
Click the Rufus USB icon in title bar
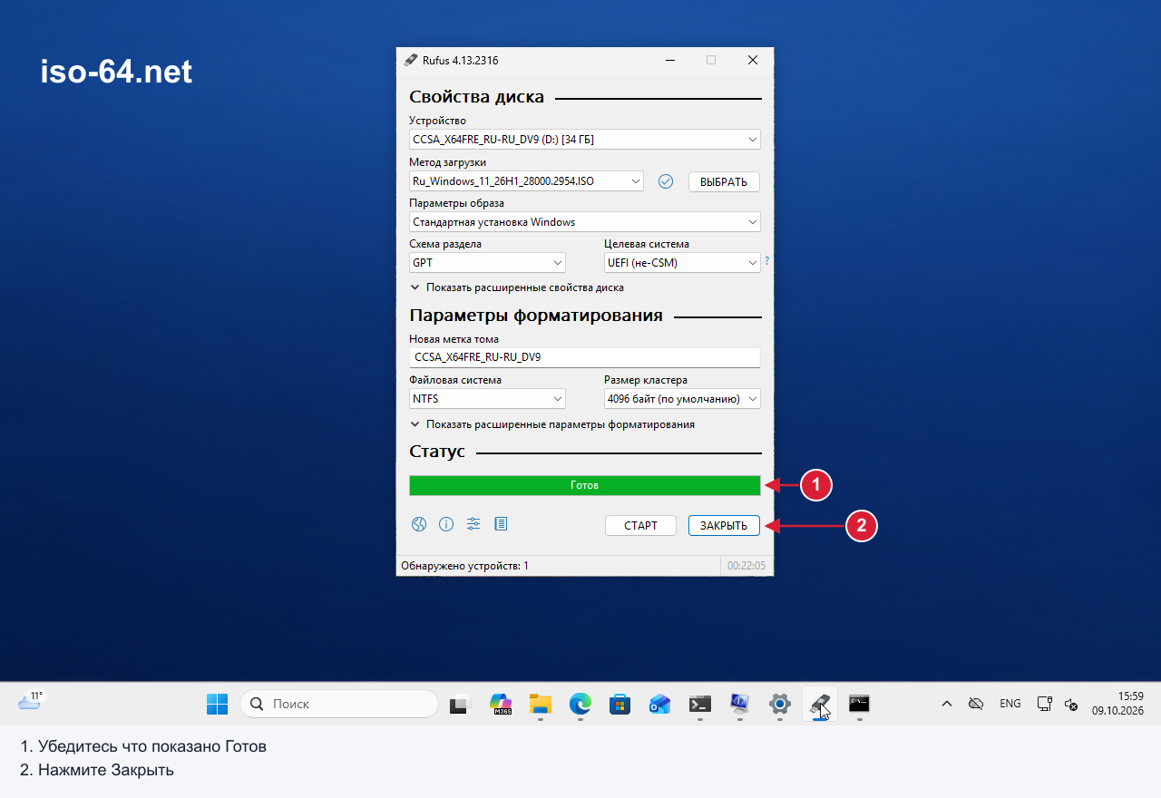pos(411,60)
